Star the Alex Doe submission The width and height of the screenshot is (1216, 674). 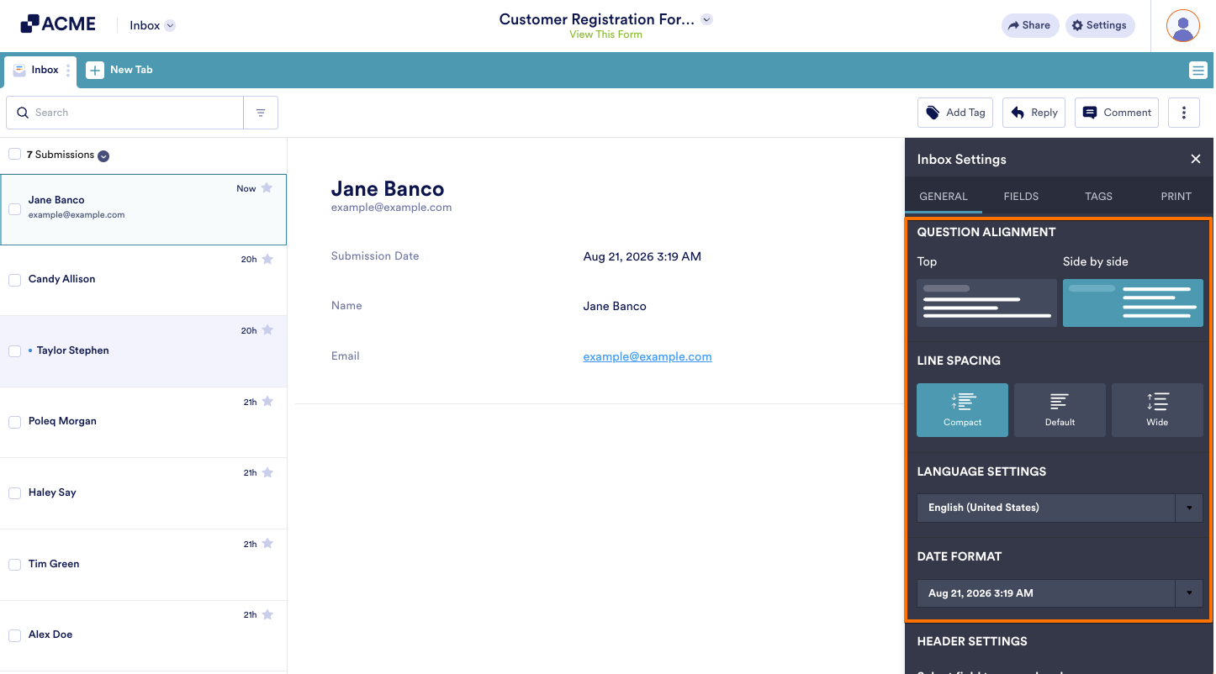coord(267,614)
